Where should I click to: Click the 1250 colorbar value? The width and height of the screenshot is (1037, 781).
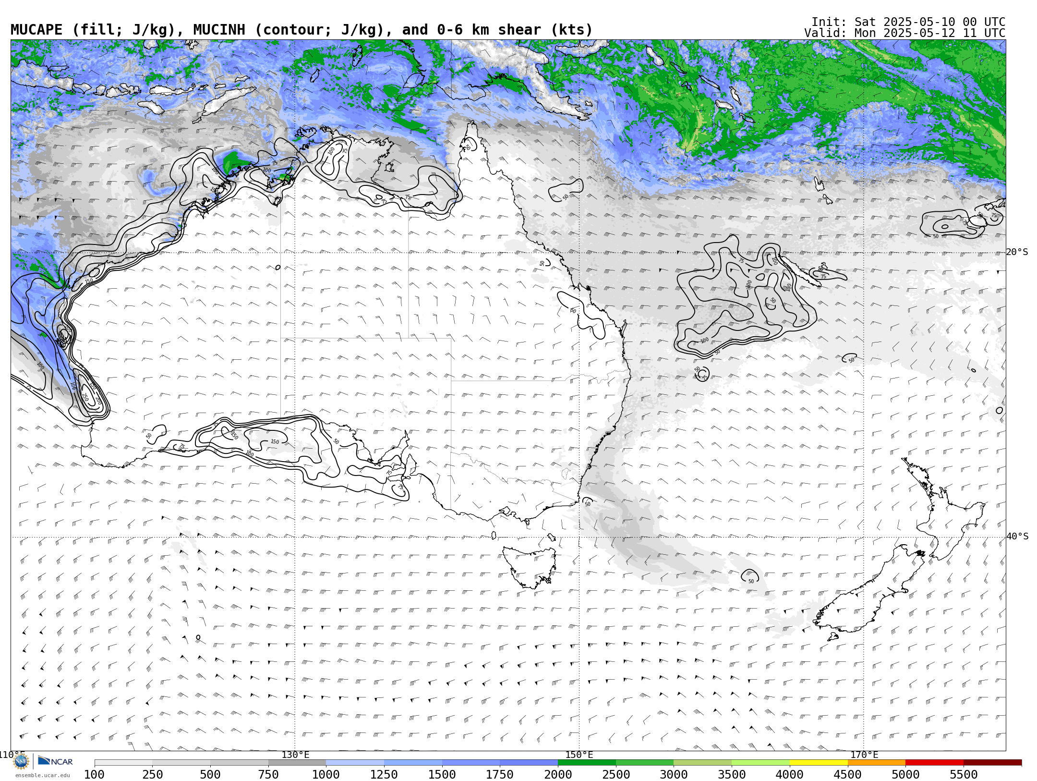384,775
